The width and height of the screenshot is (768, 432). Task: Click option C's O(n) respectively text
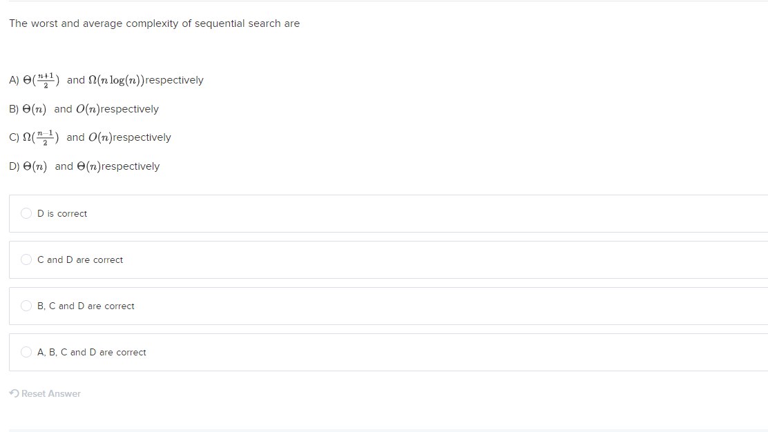(x=130, y=137)
